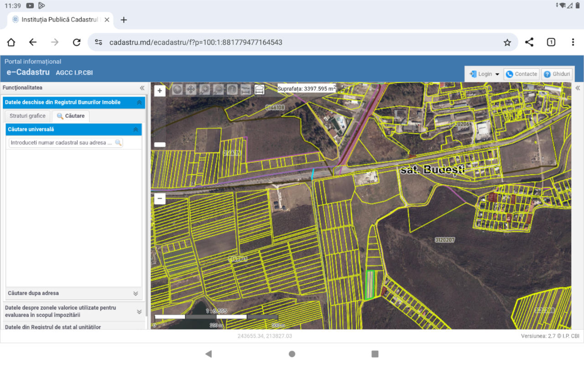Screen dimensions: 584x365
Task: Click the green highlighted parcel on the map
Action: tap(370, 285)
